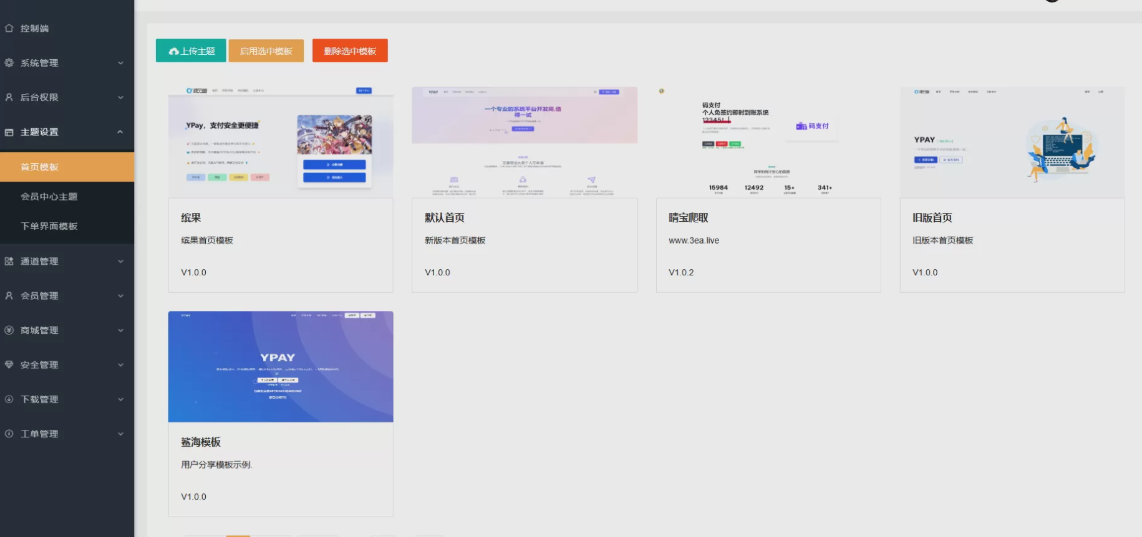The height and width of the screenshot is (537, 1142).
Task: Click the diamond icon beside 安全管理
Action: point(9,365)
